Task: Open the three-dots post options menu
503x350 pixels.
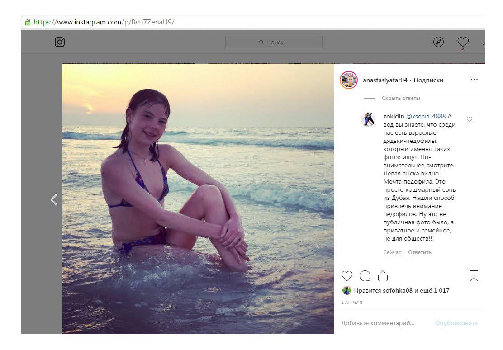Action: pos(474,80)
